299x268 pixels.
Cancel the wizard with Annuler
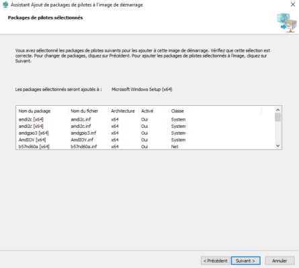[280, 261]
